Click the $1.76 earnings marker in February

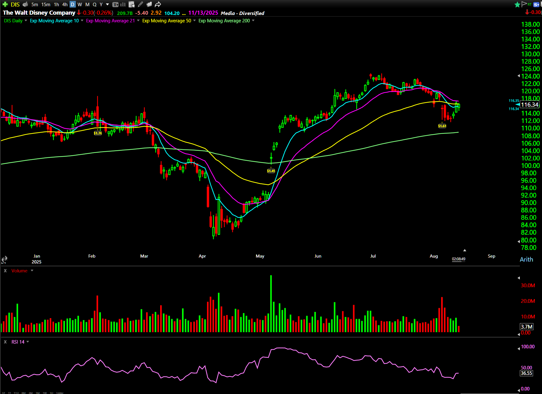[98, 133]
